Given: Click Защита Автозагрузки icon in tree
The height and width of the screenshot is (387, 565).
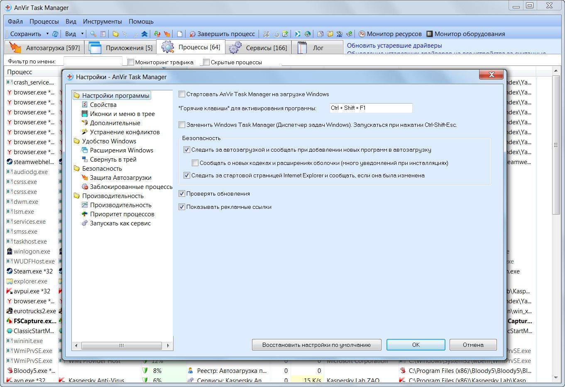Looking at the screenshot, I should click(x=85, y=178).
